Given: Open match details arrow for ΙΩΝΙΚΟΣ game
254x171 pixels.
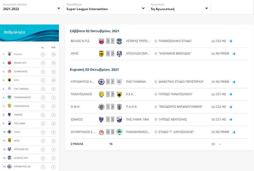Looking at the screenshot, I should coord(231,119).
